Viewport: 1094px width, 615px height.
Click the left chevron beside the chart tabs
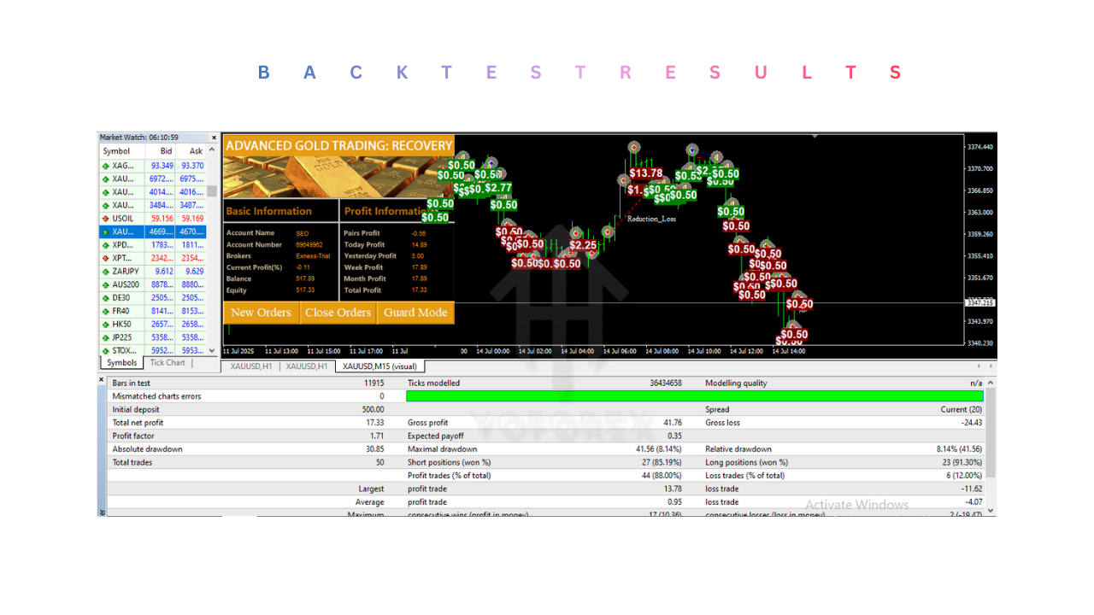pos(978,366)
